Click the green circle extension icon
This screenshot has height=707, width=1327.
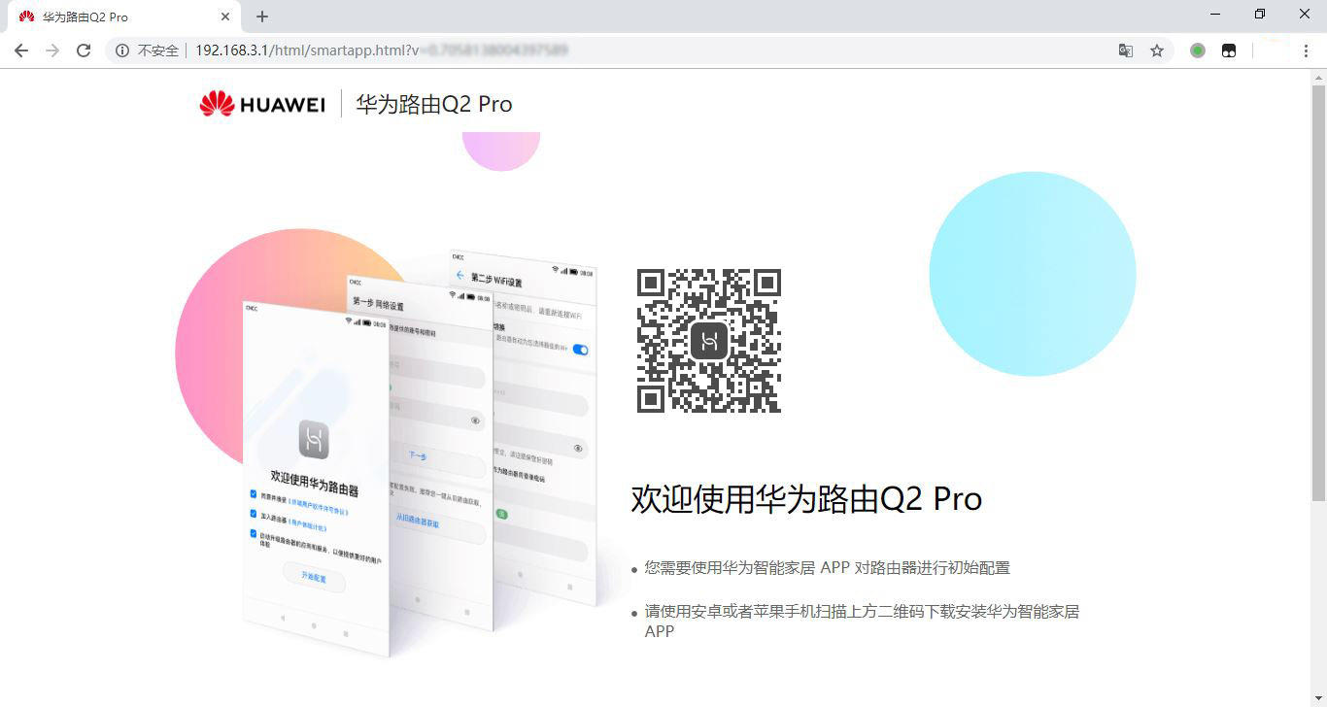[x=1198, y=50]
